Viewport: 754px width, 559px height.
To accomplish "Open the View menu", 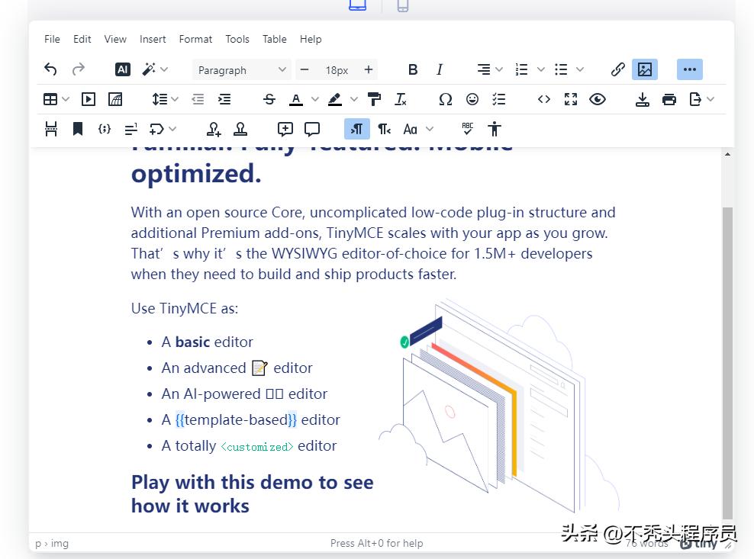I will coord(115,39).
